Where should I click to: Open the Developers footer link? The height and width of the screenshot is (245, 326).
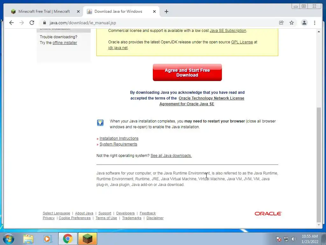[125, 213]
